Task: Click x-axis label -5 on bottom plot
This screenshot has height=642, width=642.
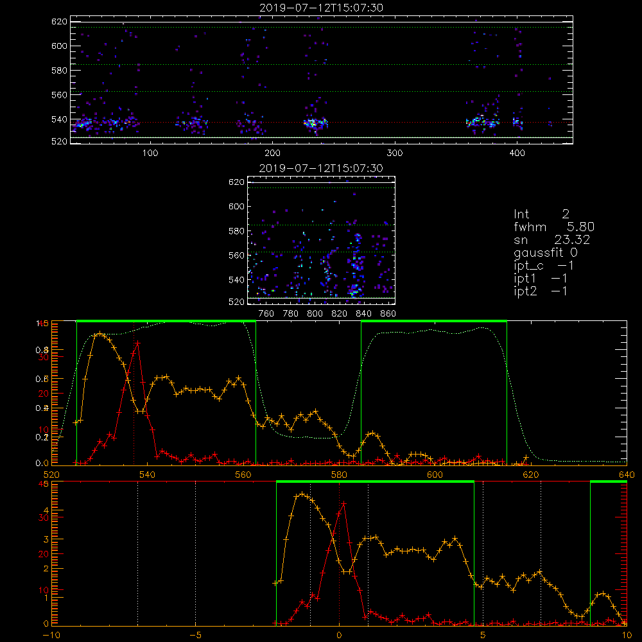Action: [x=196, y=635]
